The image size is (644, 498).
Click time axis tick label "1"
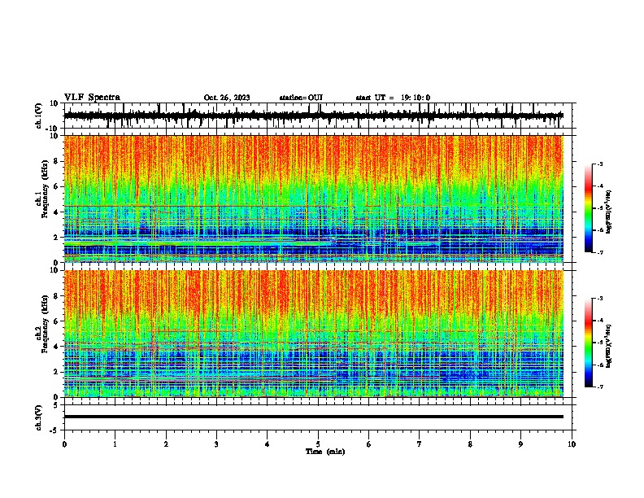[x=115, y=444]
